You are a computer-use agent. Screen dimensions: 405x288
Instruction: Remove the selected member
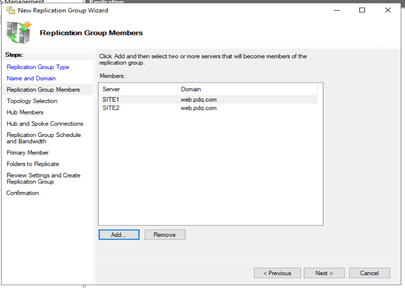165,235
